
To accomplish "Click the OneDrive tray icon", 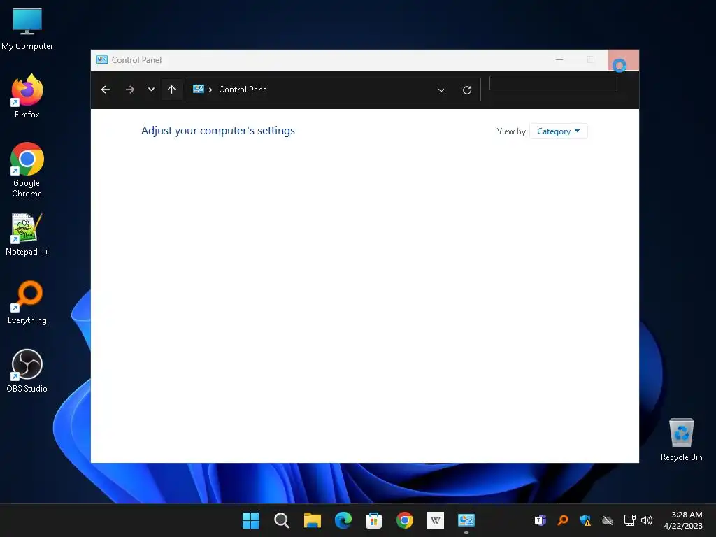I will tap(608, 520).
